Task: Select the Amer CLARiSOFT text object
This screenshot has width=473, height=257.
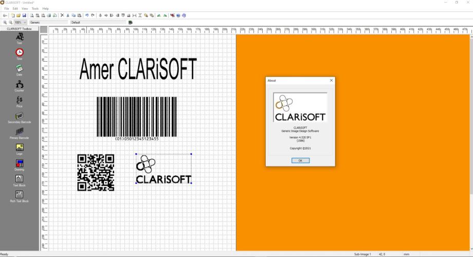Action: 138,69
